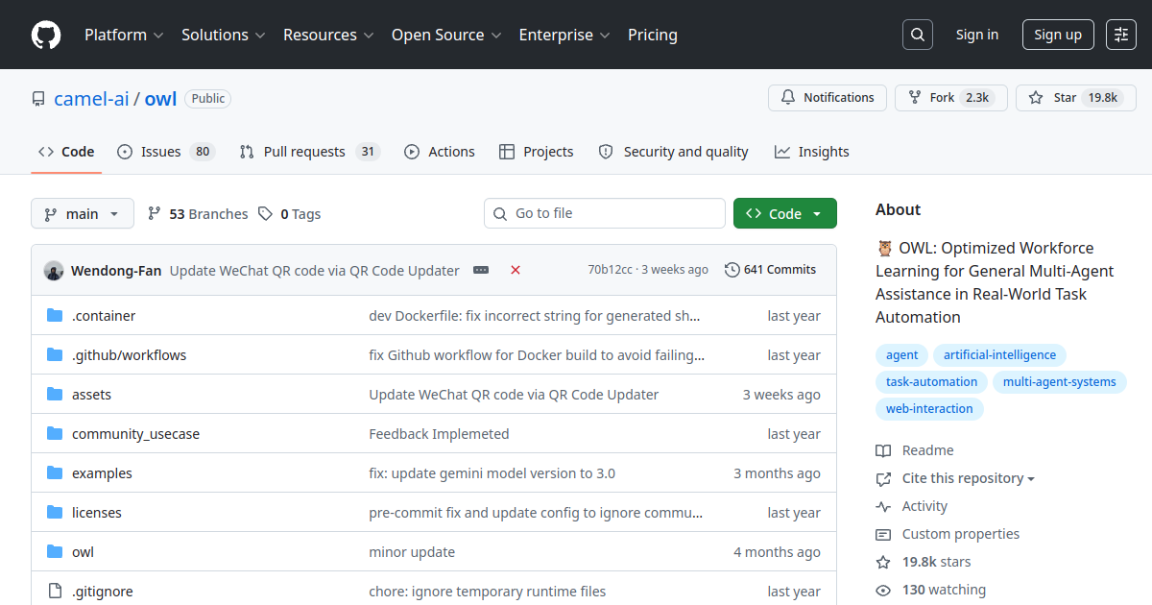The height and width of the screenshot is (605, 1152).
Task: Expand the Enterprise menu
Action: [564, 35]
